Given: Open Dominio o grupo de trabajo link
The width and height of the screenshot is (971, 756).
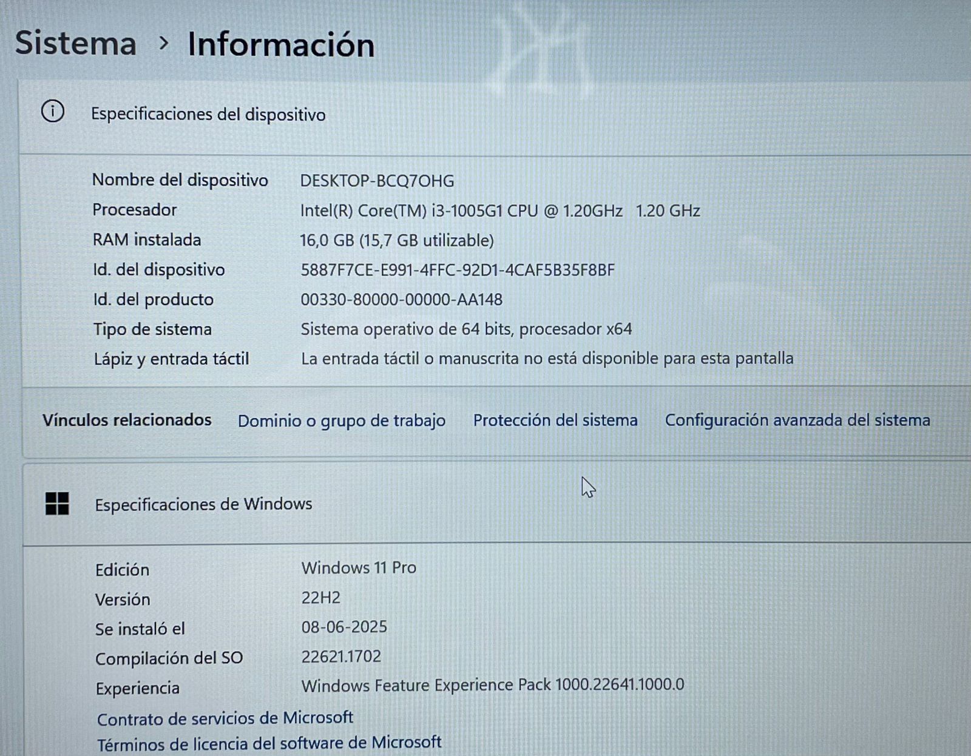Looking at the screenshot, I should pyautogui.click(x=342, y=420).
